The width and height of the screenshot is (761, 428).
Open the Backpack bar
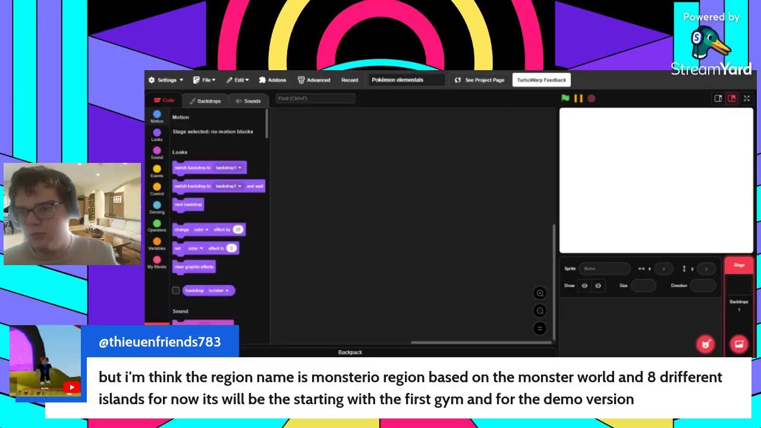click(x=350, y=353)
